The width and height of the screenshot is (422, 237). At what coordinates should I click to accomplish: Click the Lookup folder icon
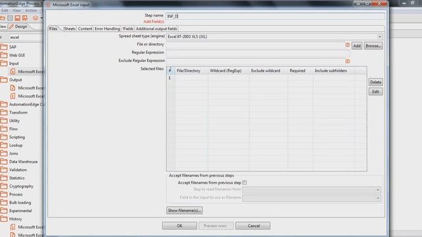[x=4, y=145]
